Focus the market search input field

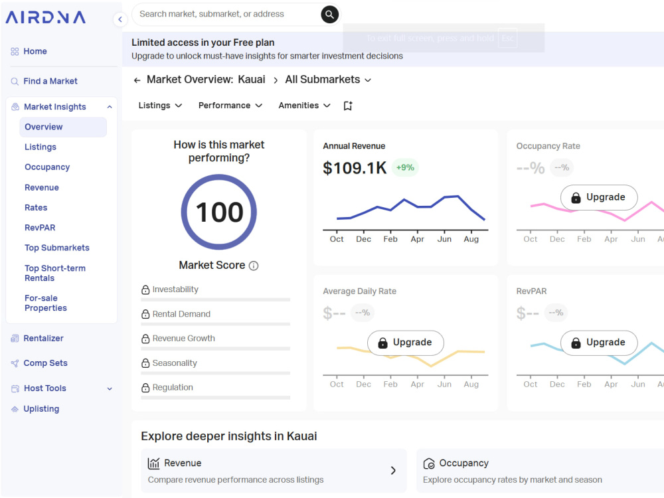pos(226,15)
